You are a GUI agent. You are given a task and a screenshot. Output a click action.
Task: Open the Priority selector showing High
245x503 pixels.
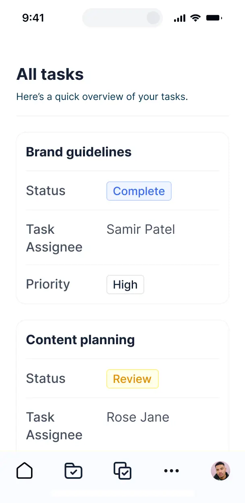click(x=125, y=285)
